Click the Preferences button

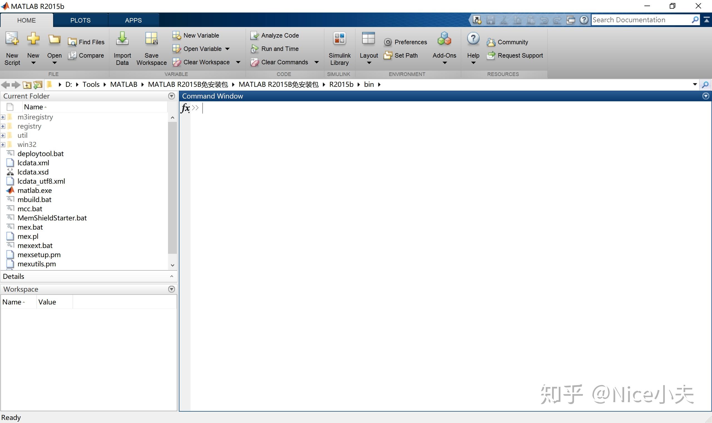[x=405, y=42]
